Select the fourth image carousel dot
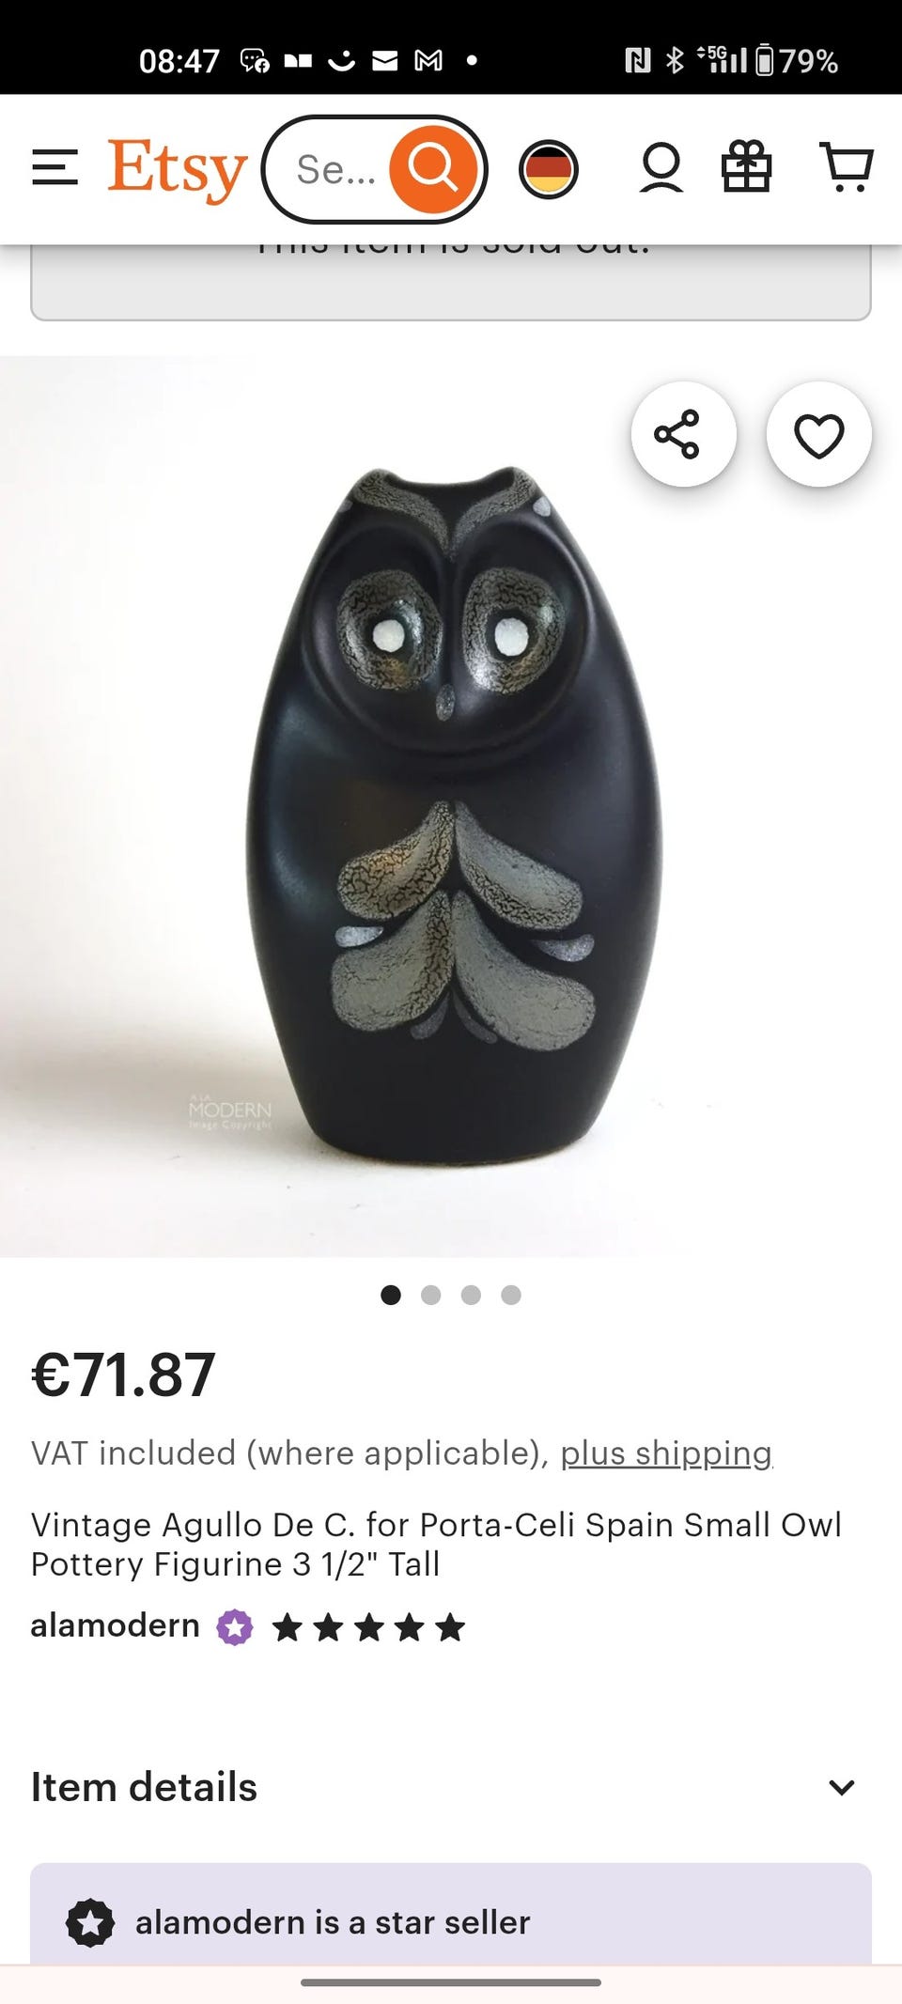 [x=511, y=1296]
